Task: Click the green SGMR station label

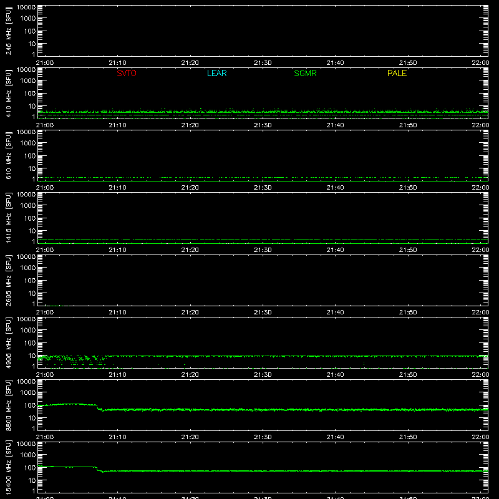Action: pos(305,73)
